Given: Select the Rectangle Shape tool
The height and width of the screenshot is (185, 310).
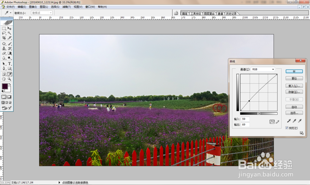Looking at the screenshot, I should pos(10,68).
